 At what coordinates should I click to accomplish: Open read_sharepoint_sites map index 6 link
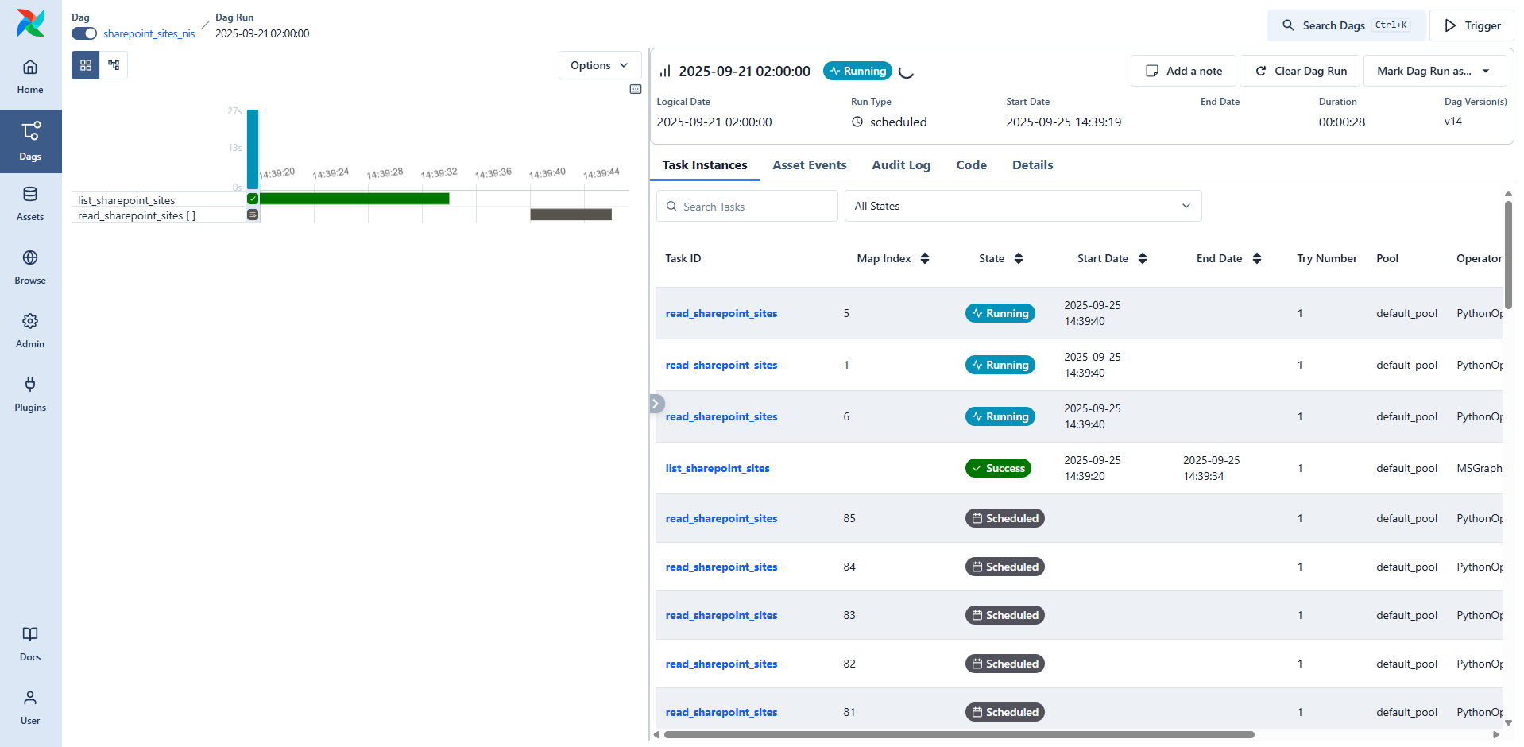(721, 416)
